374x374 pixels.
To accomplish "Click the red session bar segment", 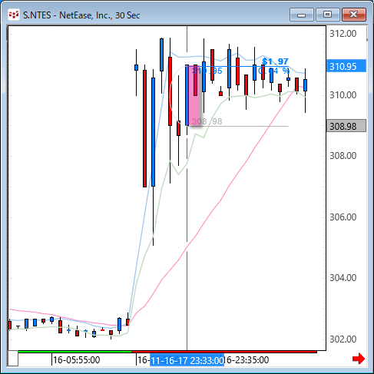I will [224, 352].
